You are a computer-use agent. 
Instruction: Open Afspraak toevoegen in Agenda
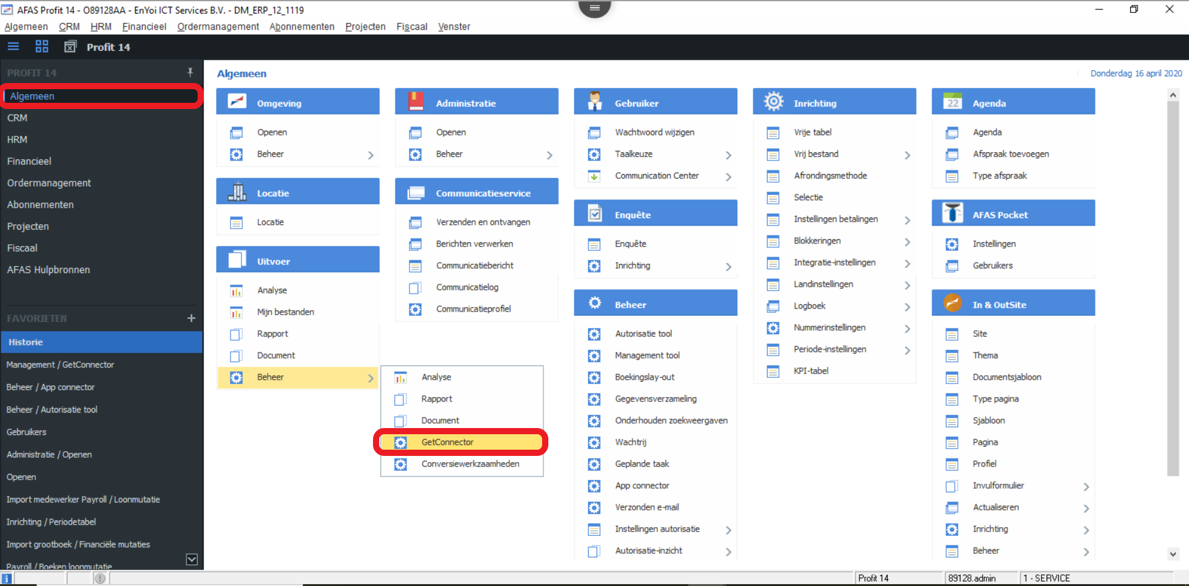pos(1011,154)
